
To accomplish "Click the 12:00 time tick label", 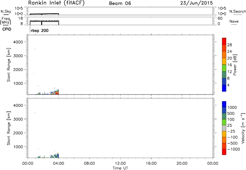I will [120, 164].
